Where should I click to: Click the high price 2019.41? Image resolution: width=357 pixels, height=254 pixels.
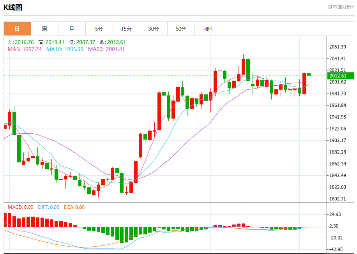pyautogui.click(x=55, y=42)
